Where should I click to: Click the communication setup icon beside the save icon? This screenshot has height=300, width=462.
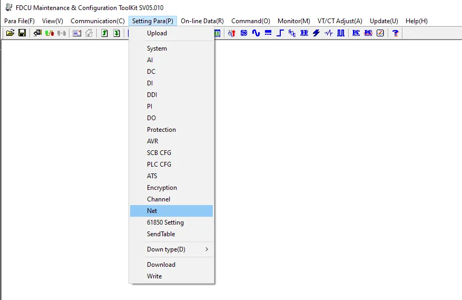coord(37,33)
